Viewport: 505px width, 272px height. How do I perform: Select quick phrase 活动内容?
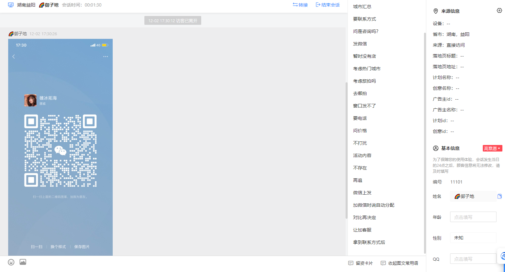point(362,155)
